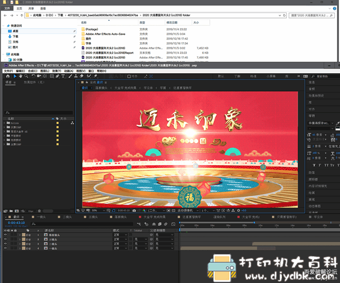Switch to the 大金字 完成效果 timeline tab

point(154,217)
